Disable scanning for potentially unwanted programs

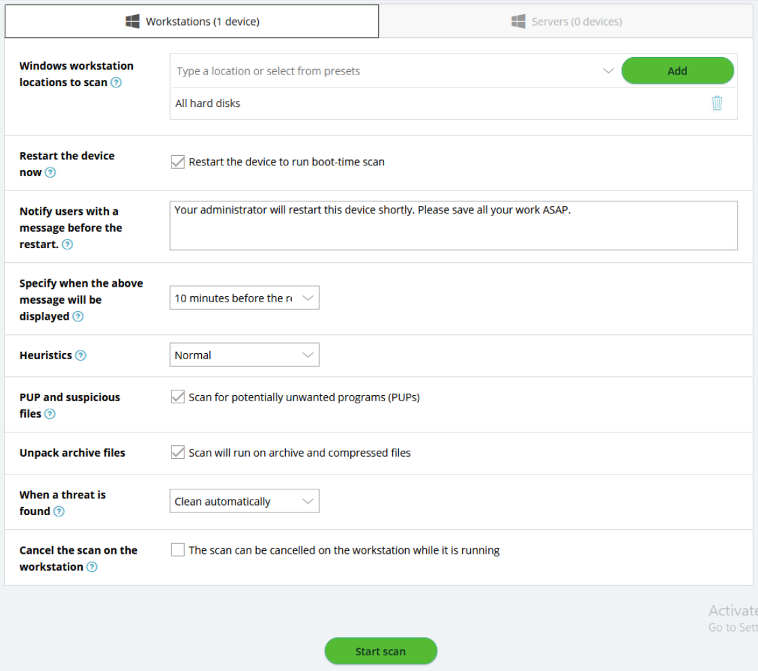coord(177,397)
